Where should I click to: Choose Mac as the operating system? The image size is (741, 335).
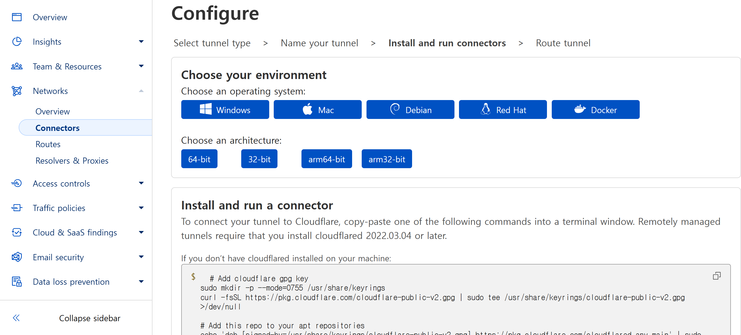(x=317, y=110)
